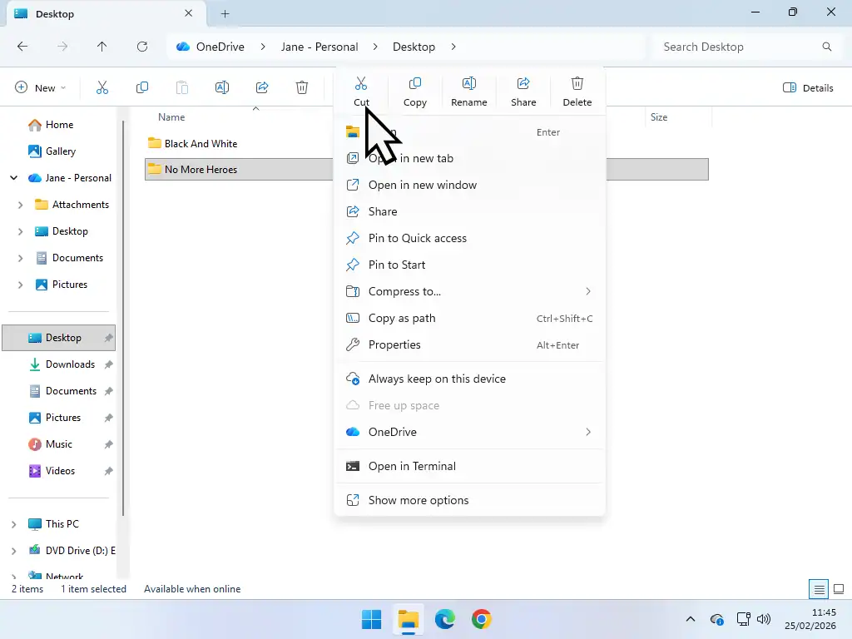Expand This PC in the navigation pane
Viewport: 852px width, 639px height.
(14, 523)
